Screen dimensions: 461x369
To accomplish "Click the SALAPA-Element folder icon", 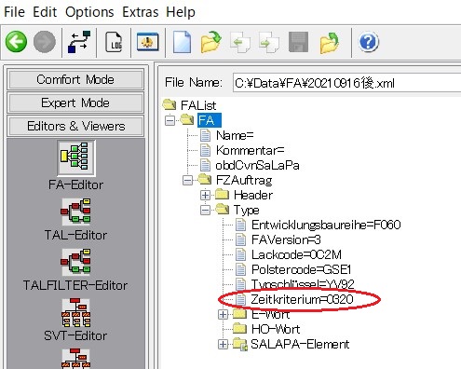I will pyautogui.click(x=240, y=344).
